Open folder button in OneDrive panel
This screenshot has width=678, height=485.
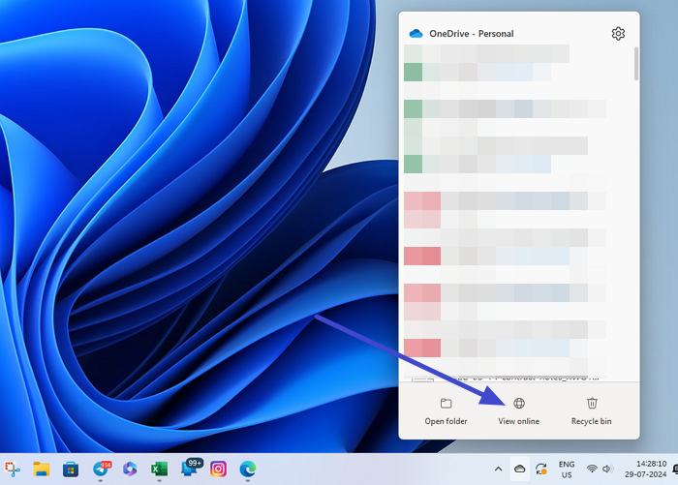(x=446, y=411)
